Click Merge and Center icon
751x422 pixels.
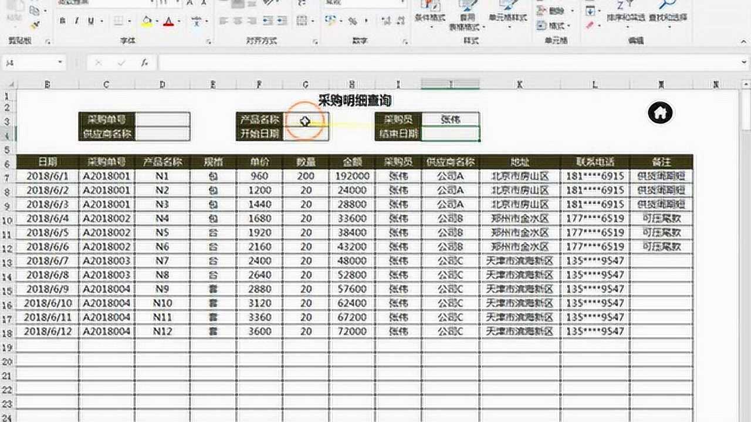tap(302, 21)
